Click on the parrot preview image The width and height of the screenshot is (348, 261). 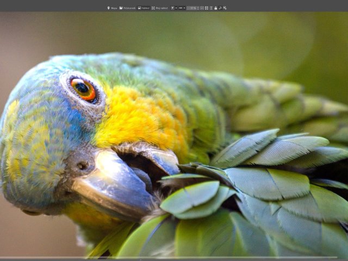pyautogui.click(x=174, y=134)
